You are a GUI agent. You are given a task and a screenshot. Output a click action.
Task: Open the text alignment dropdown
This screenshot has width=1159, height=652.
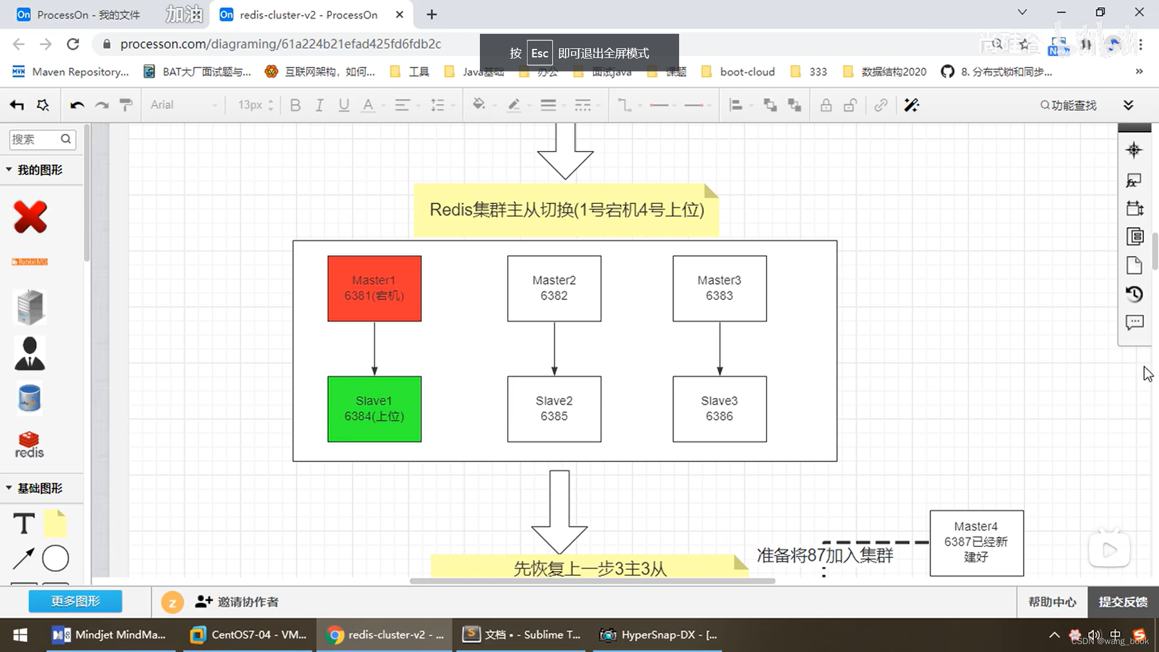403,104
